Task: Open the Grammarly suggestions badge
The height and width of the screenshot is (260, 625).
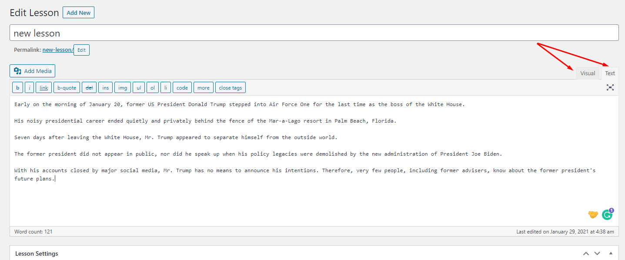Action: pyautogui.click(x=607, y=214)
